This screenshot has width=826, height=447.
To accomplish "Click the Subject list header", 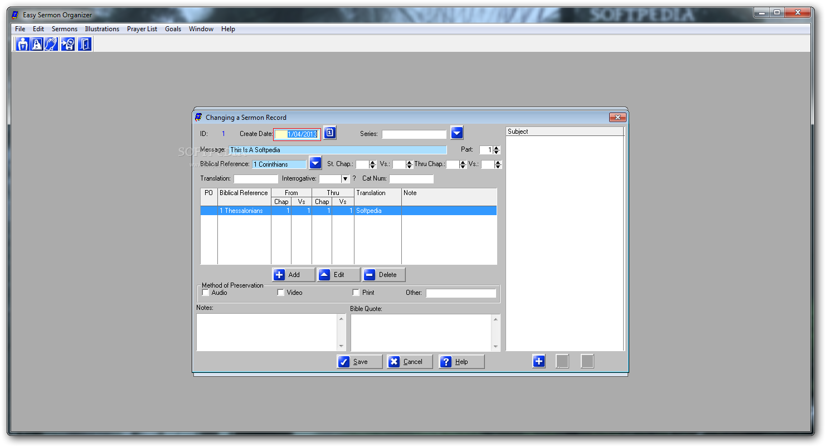I will [x=565, y=132].
